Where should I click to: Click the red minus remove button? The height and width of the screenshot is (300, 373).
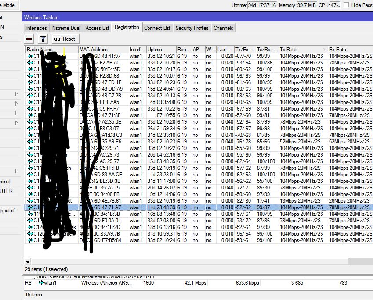[x=29, y=39]
